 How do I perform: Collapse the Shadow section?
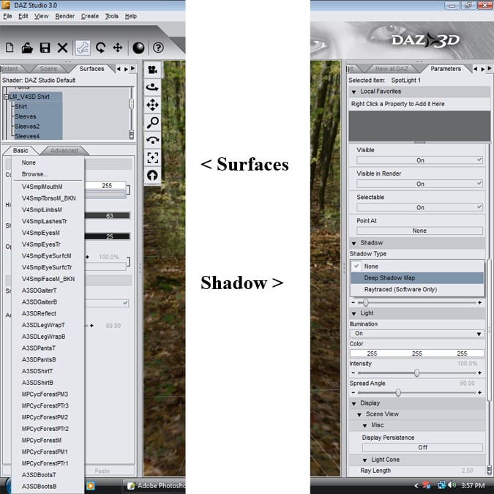point(353,243)
